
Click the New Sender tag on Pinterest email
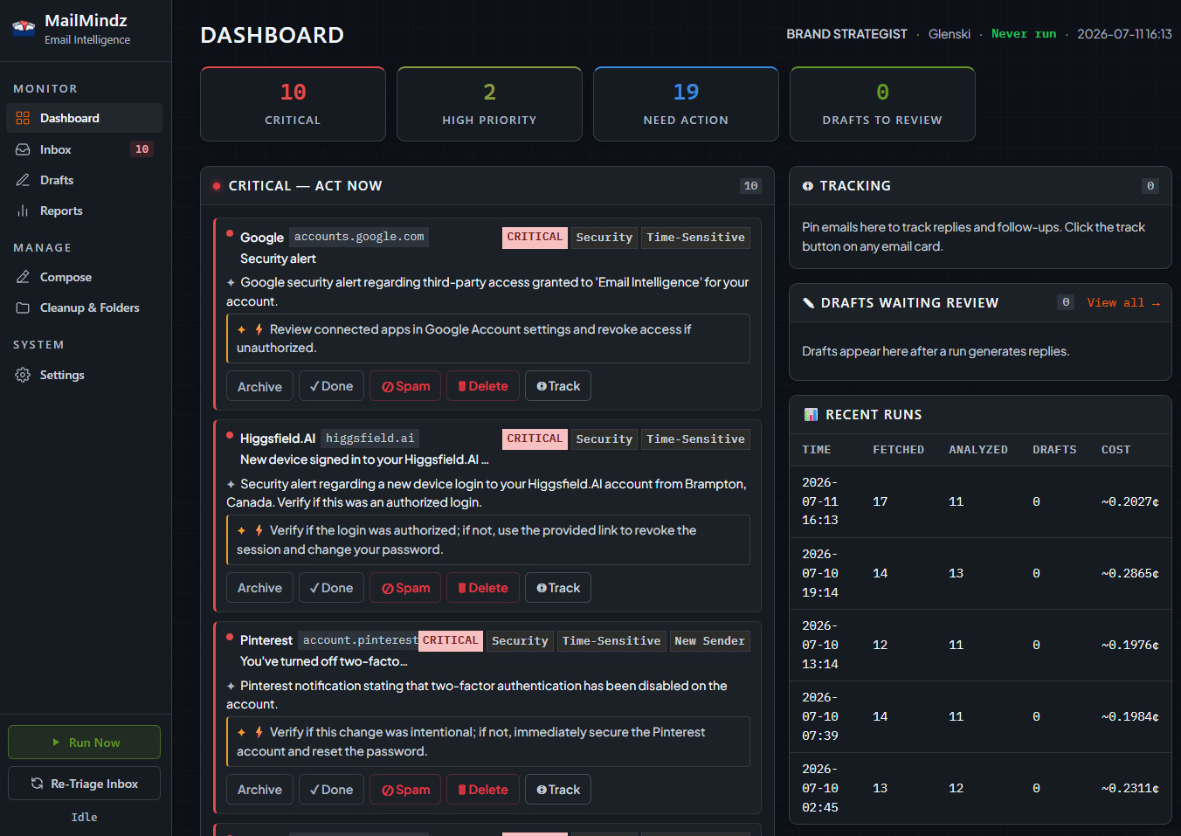pyautogui.click(x=709, y=641)
